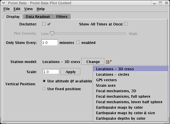This screenshot has width=170, height=124.
Task: Check Show All Times at Once
Action: point(126,24)
